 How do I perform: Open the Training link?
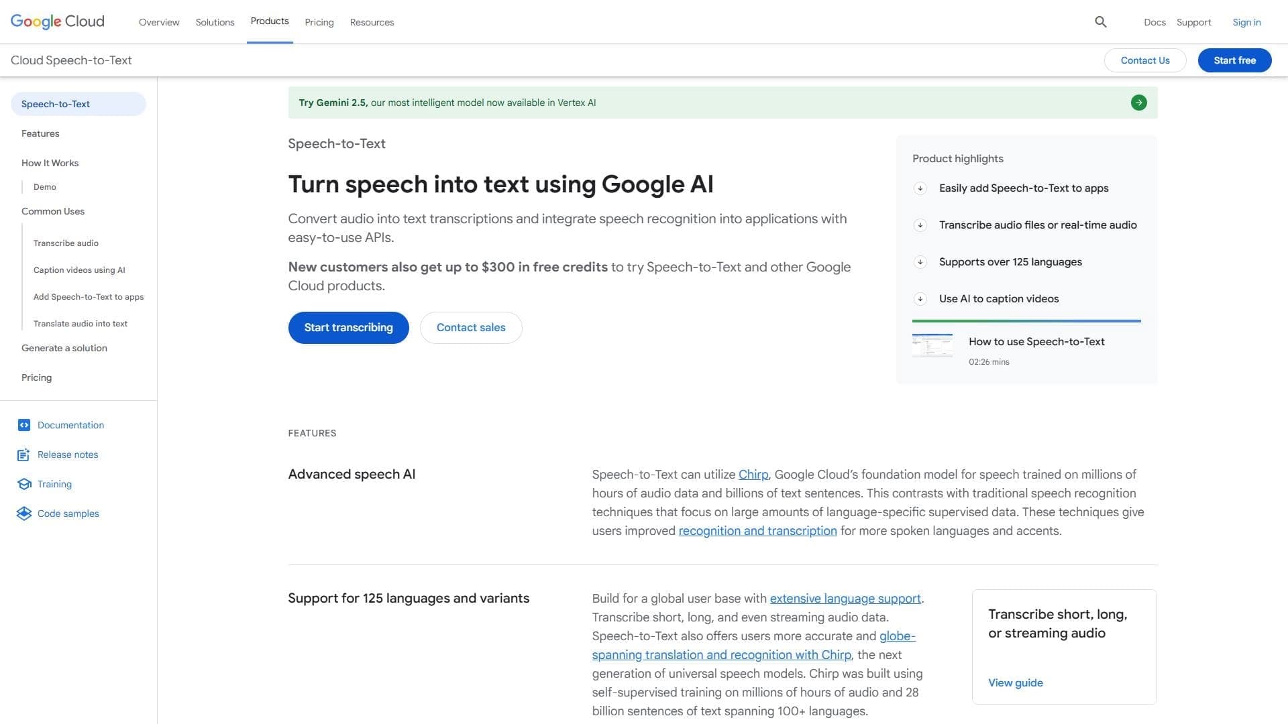(x=54, y=484)
